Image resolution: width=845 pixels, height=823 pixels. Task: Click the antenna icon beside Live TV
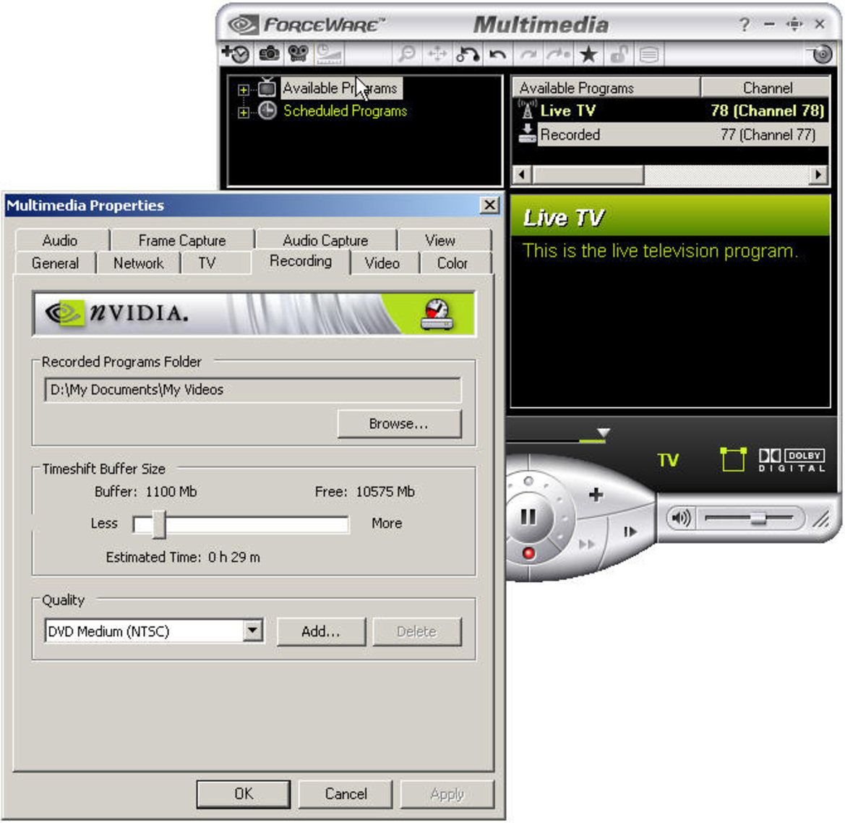527,109
